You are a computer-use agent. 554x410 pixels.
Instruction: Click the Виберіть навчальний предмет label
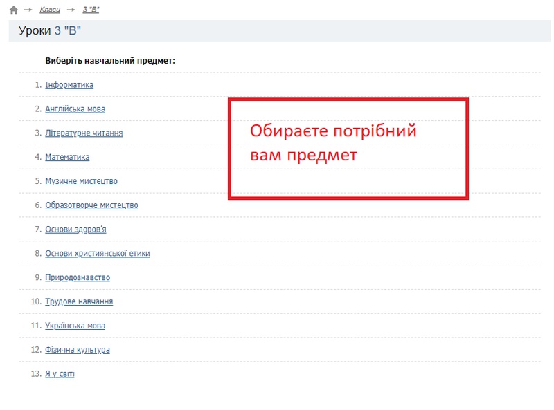pyautogui.click(x=110, y=61)
